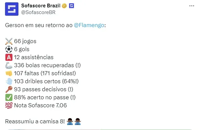The height and width of the screenshot is (130, 199).
Task: Click the first crossed-arms person emoji
Action: (70, 122)
